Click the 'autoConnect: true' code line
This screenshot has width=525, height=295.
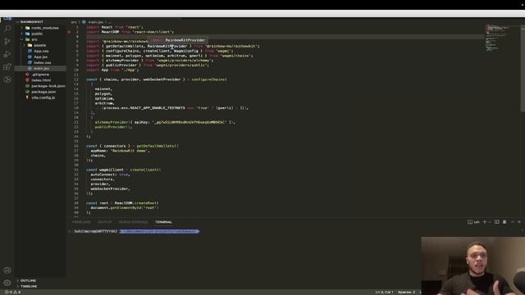(110, 175)
